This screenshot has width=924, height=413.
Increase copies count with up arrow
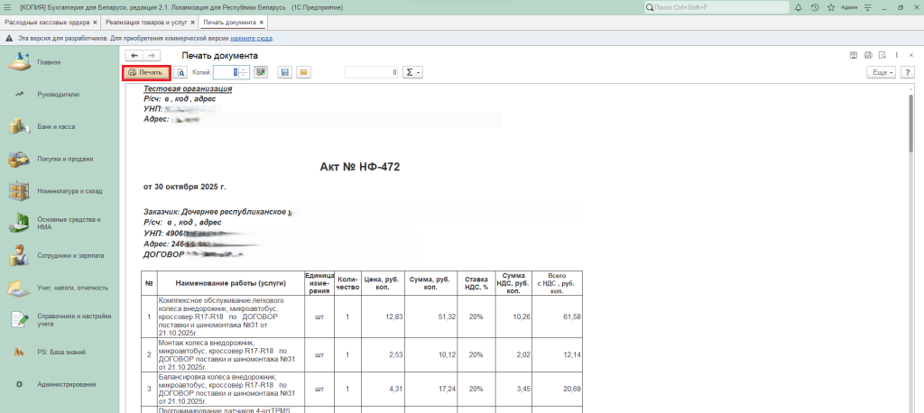click(245, 69)
